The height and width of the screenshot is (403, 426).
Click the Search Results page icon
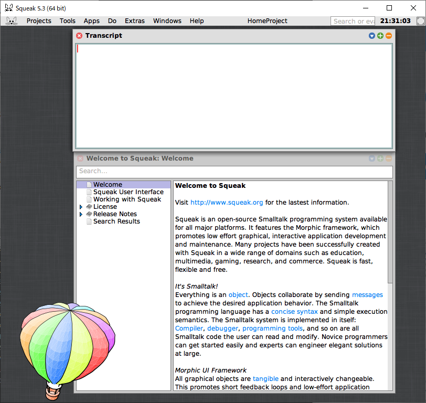[89, 221]
